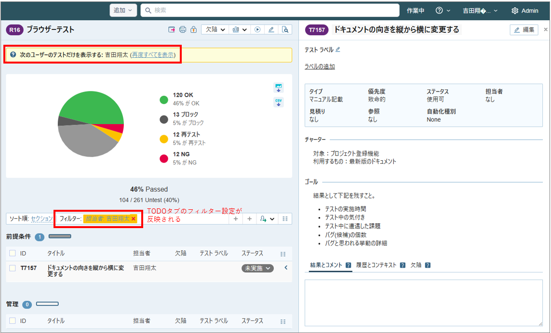
Task: Click the document search icon
Action: click(285, 30)
